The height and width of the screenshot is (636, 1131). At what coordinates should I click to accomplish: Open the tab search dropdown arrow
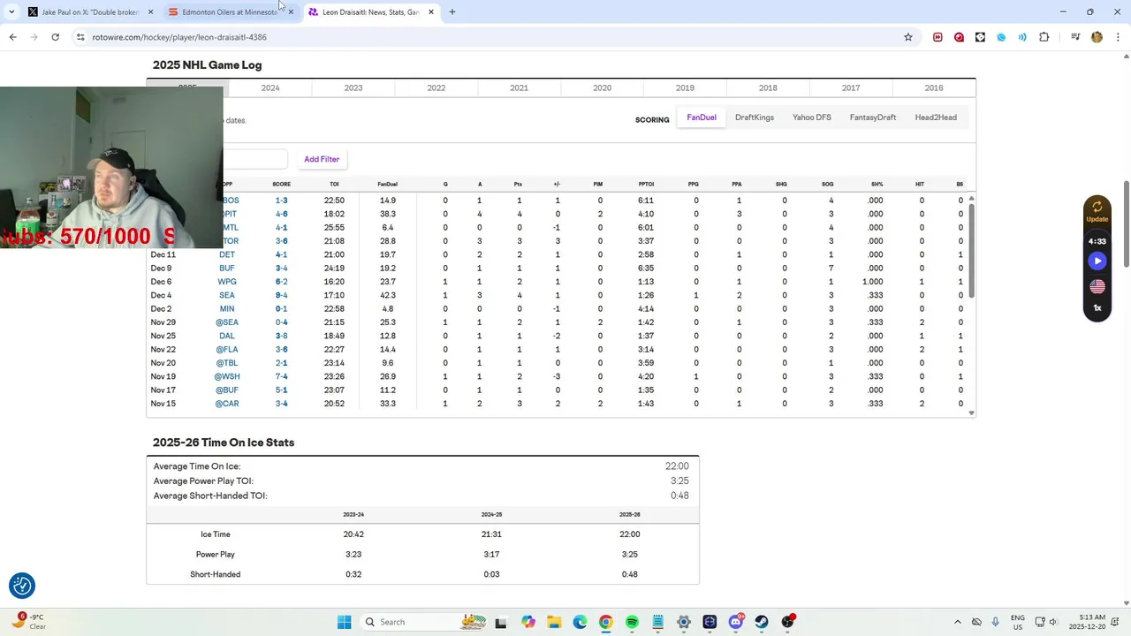pos(11,11)
